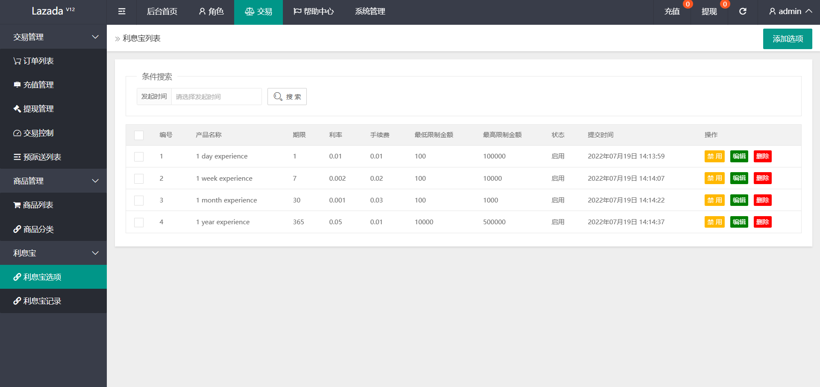Viewport: 820px width, 387px height.
Task: Click the magnifier icon in search button
Action: [278, 97]
